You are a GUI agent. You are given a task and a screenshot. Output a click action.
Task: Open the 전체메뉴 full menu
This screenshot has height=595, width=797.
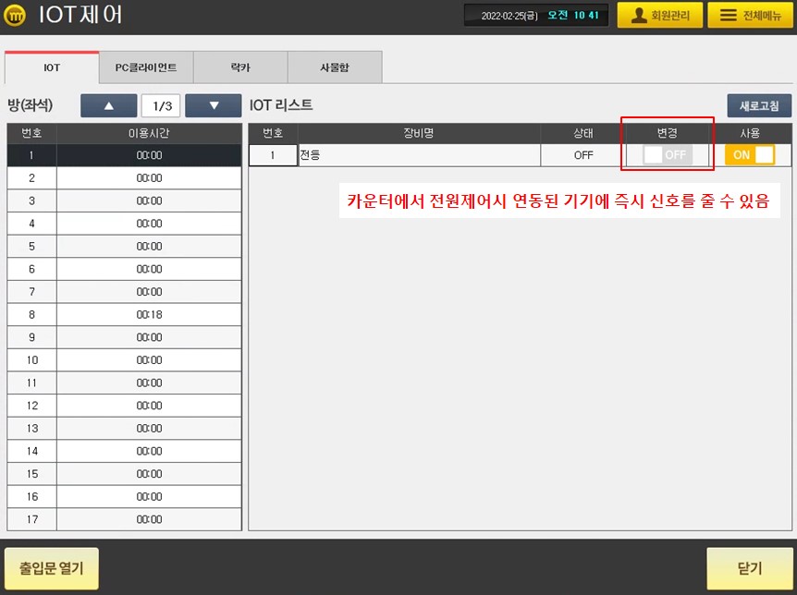pos(750,15)
